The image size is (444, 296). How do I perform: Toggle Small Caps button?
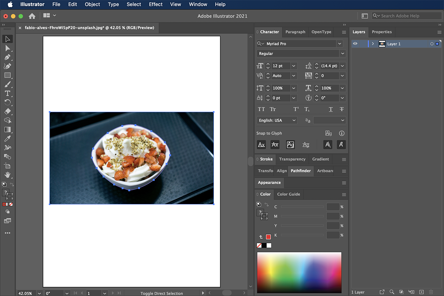tap(273, 109)
